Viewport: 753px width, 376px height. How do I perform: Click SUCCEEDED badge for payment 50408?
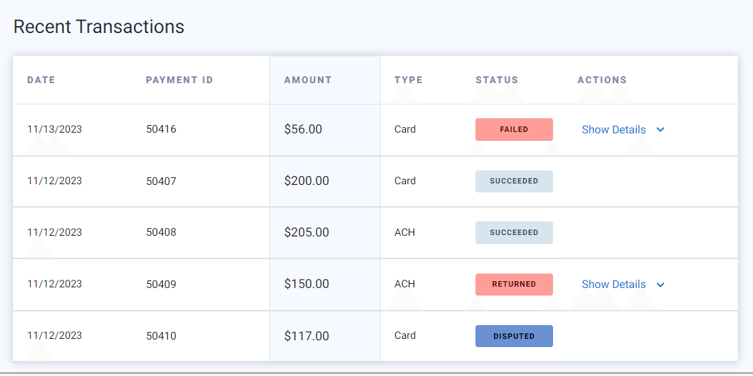click(x=514, y=232)
